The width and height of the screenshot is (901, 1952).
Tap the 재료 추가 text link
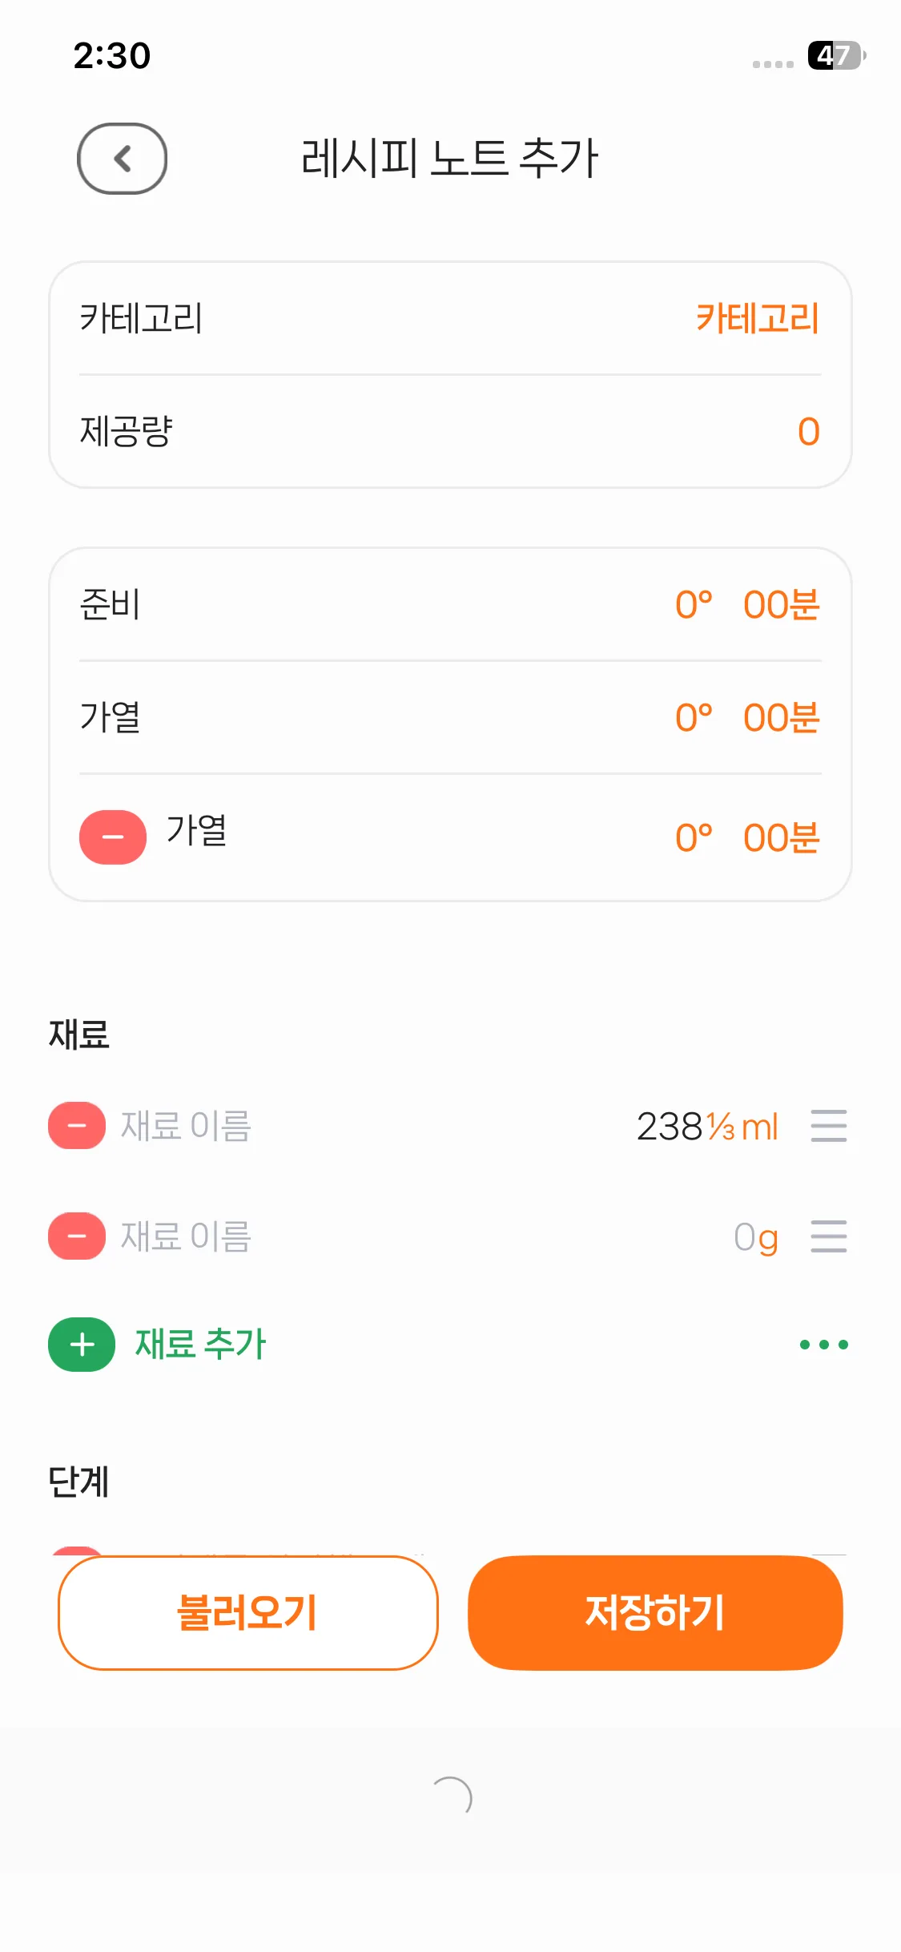[200, 1345]
